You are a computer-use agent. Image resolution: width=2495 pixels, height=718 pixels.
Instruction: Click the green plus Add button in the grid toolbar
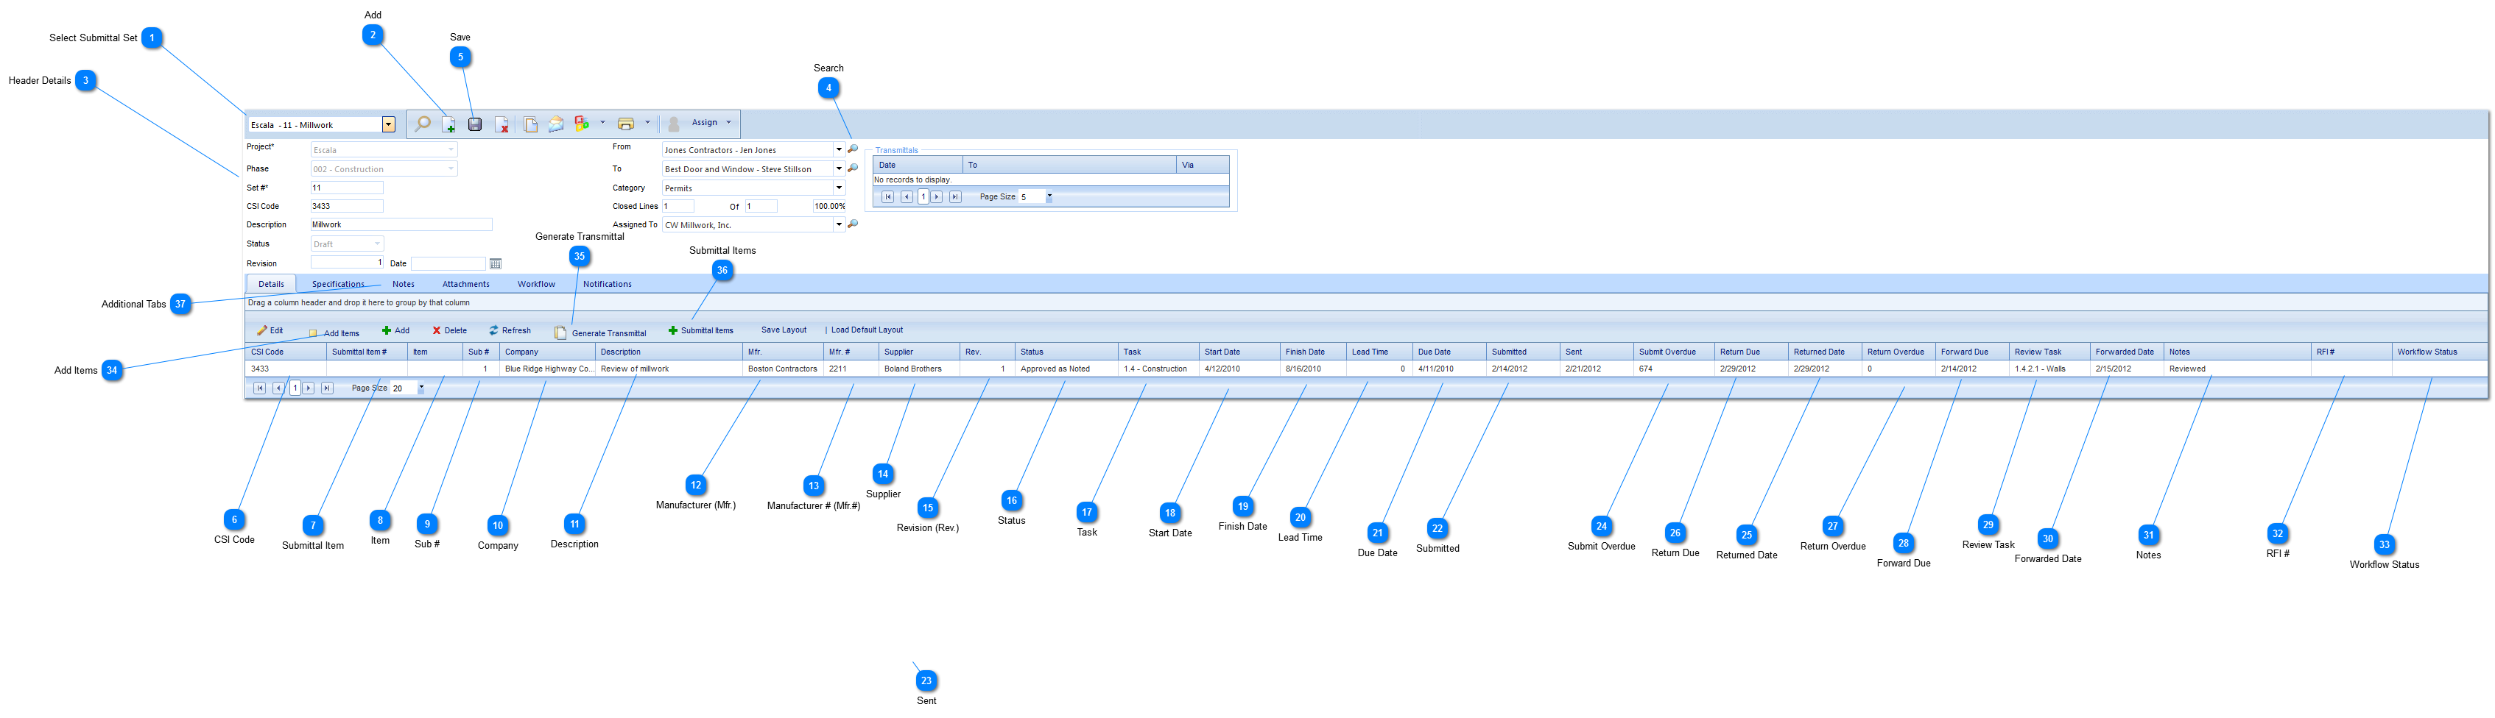click(395, 331)
